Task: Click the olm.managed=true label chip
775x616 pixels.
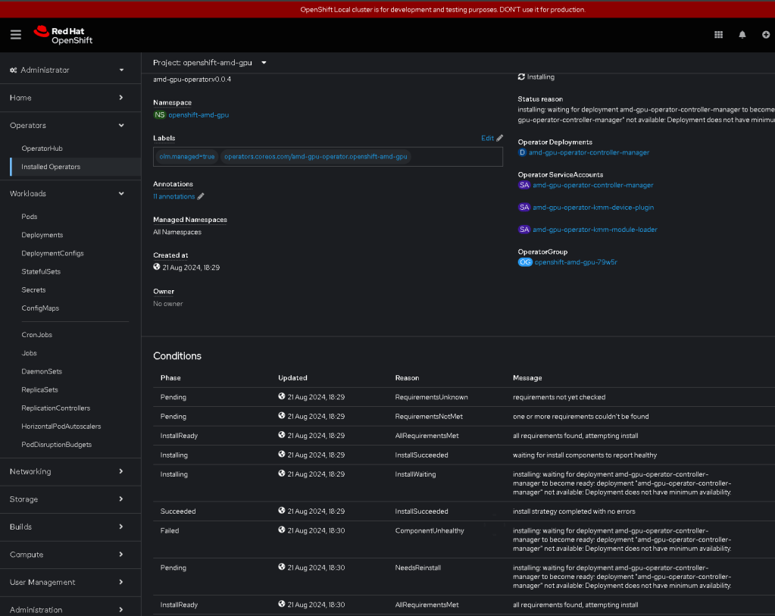Action: pos(187,157)
